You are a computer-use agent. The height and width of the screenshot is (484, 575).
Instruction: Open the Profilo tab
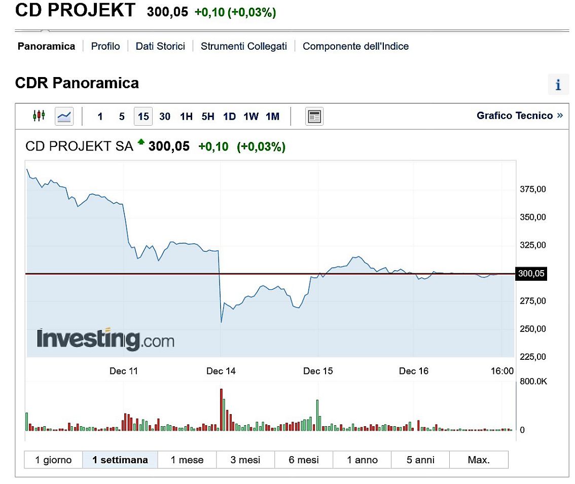click(x=105, y=46)
